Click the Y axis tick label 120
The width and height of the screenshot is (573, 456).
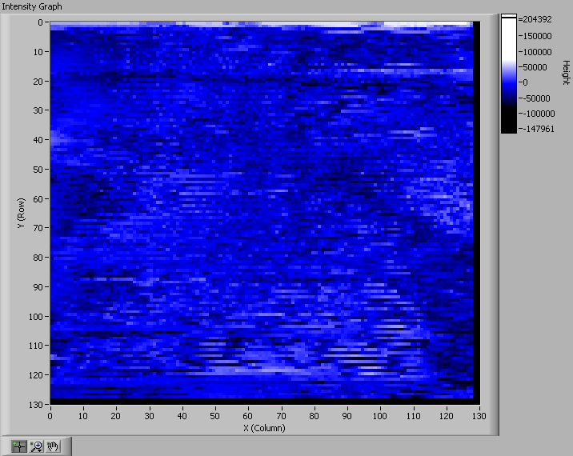(x=36, y=375)
